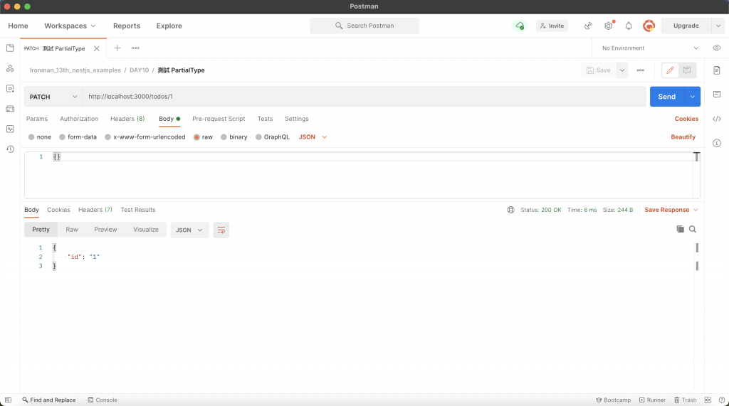This screenshot has width=729, height=406.
Task: Click the Cookies link
Action: 686,119
